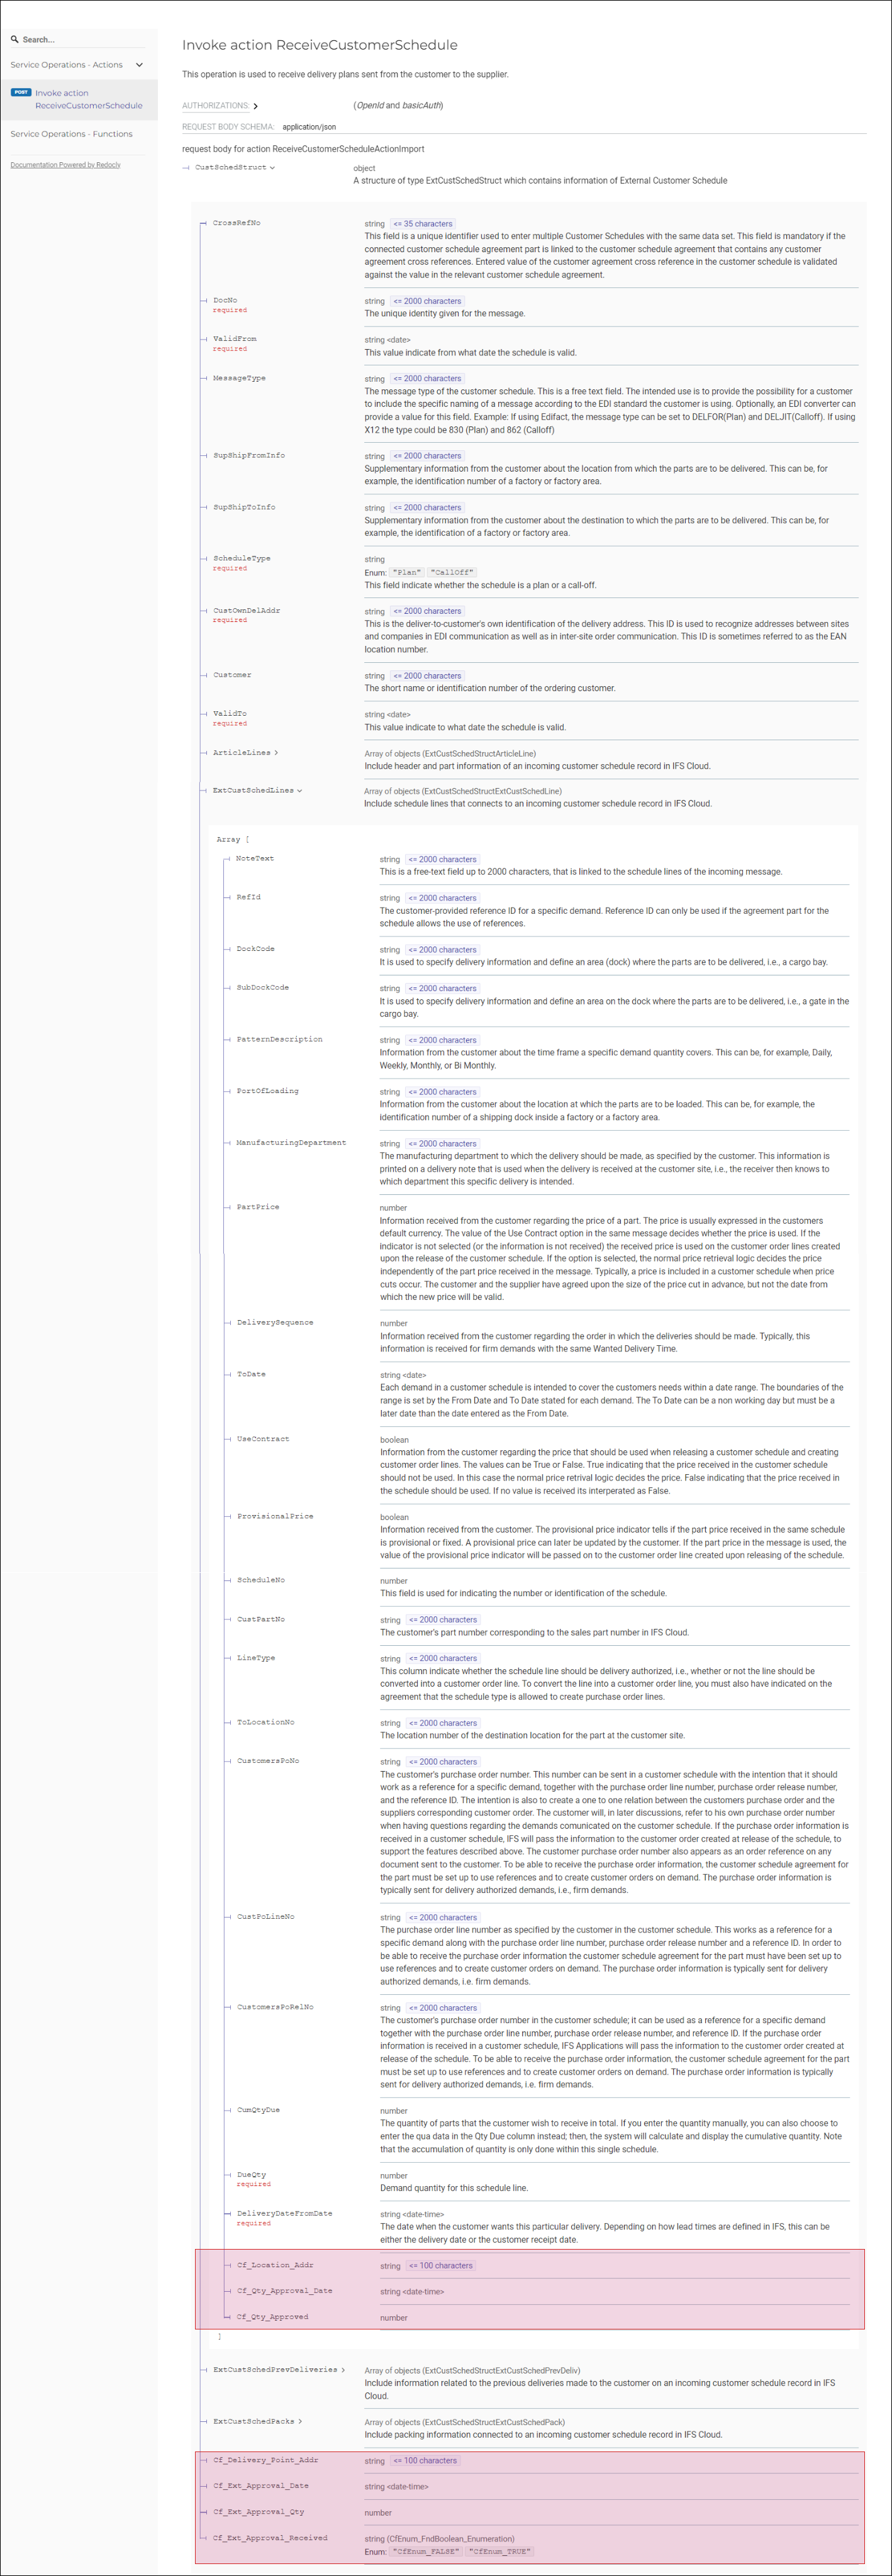Screen dimensions: 892x2576
Task: Expand the ExtCustSchedPrevDeliveries property
Action: click(x=277, y=2369)
